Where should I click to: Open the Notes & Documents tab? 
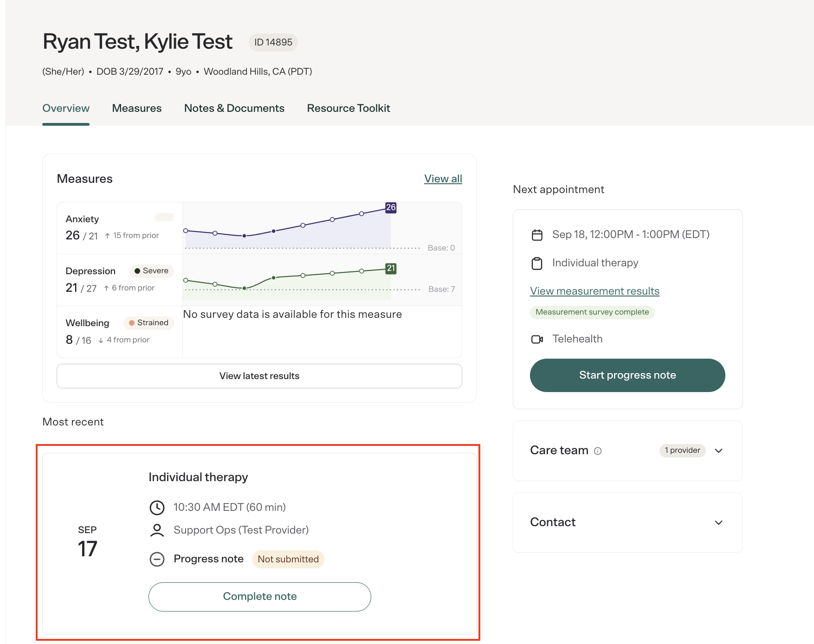point(234,108)
